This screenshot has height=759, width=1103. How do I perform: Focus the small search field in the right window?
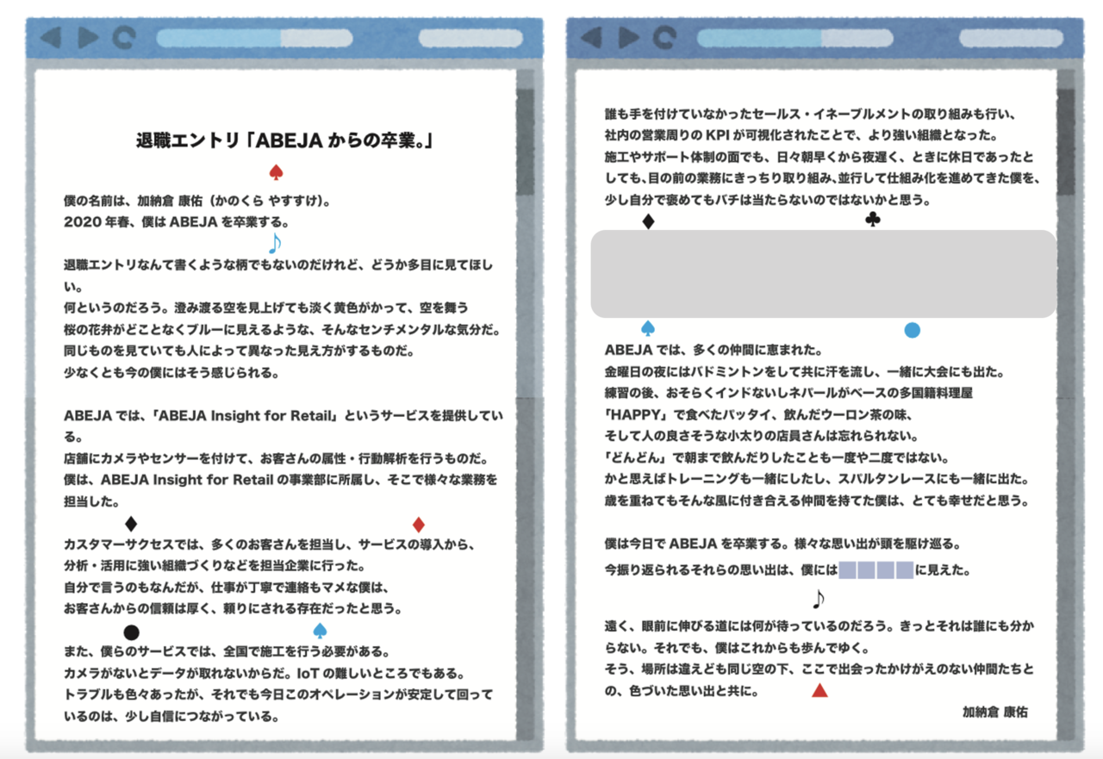point(1011,38)
